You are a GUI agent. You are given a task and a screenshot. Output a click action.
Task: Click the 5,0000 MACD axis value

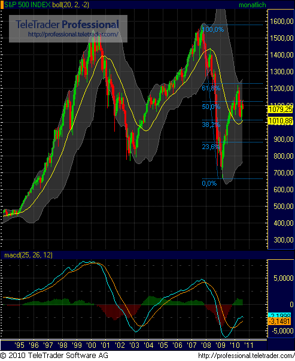(x=284, y=278)
